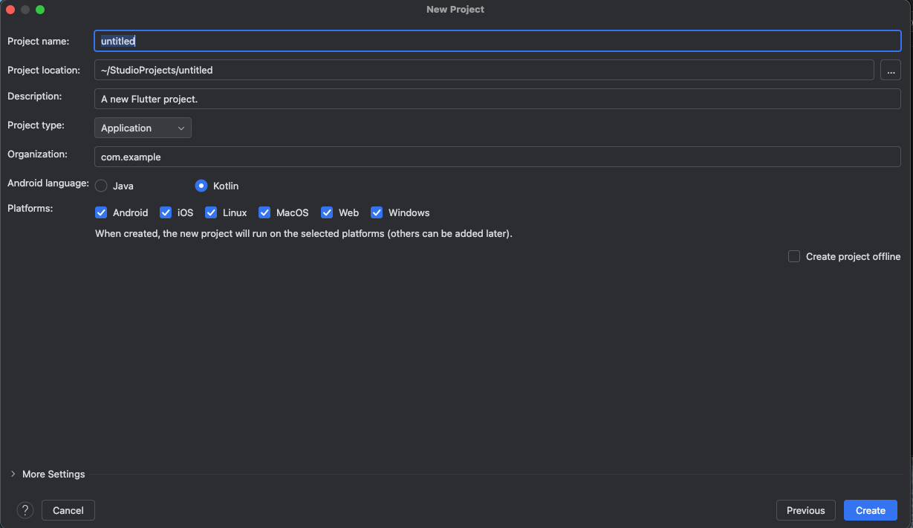Click the Create button
This screenshot has height=528, width=913.
(x=871, y=510)
